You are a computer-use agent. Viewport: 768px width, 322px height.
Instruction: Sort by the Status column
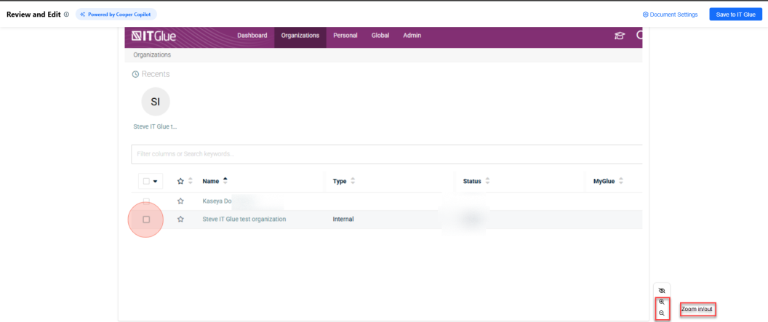[x=476, y=181]
